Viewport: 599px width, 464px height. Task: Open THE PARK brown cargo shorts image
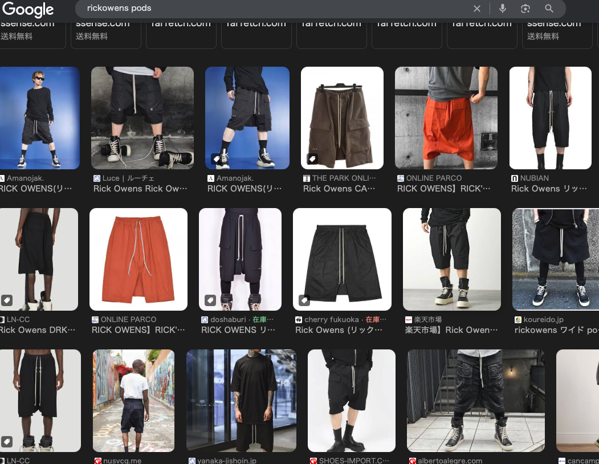pyautogui.click(x=343, y=118)
